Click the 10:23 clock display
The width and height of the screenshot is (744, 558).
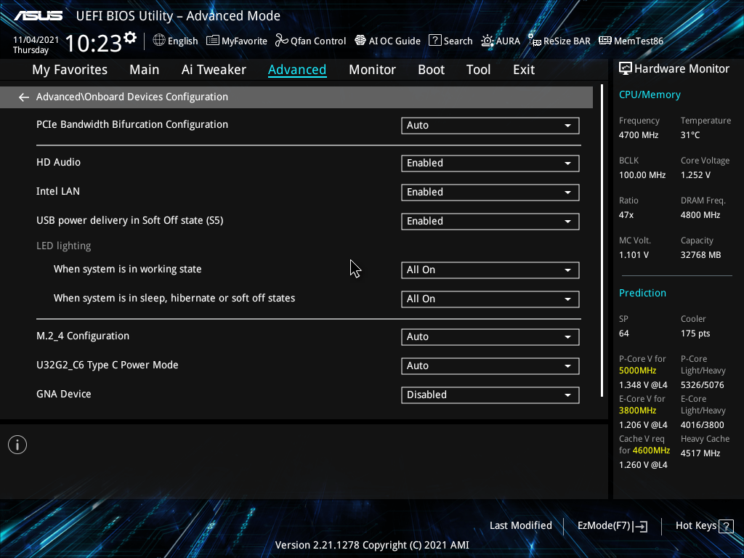coord(94,43)
